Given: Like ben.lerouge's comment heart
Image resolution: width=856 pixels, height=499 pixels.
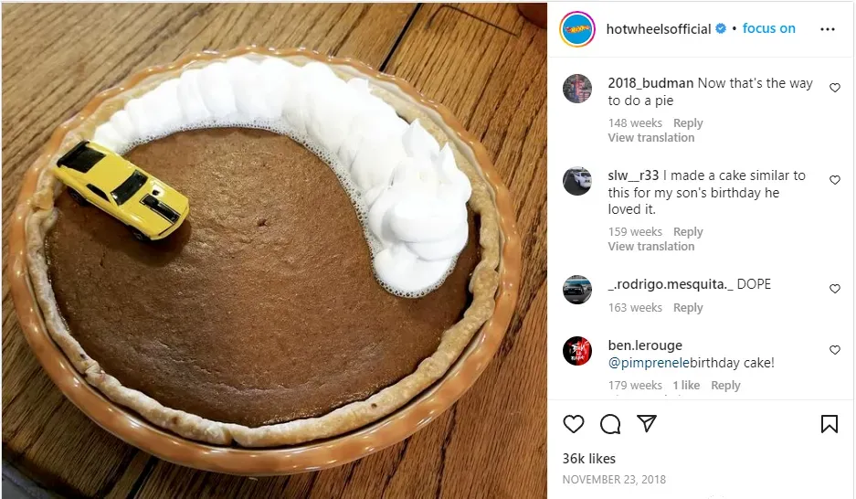Looking at the screenshot, I should (835, 349).
